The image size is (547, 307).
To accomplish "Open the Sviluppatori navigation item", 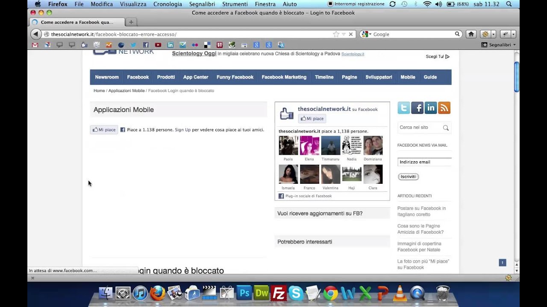I will click(379, 77).
